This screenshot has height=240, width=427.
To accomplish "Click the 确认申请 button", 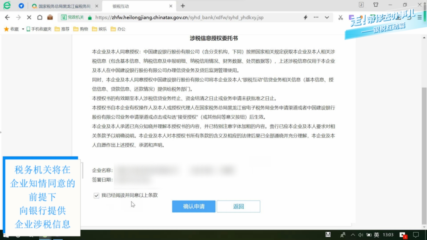I will (x=194, y=206).
